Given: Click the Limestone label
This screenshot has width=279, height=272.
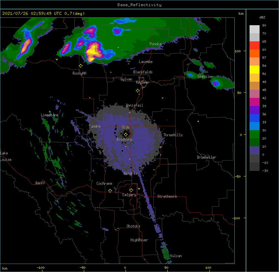Looking at the screenshot, I should tap(50, 115).
